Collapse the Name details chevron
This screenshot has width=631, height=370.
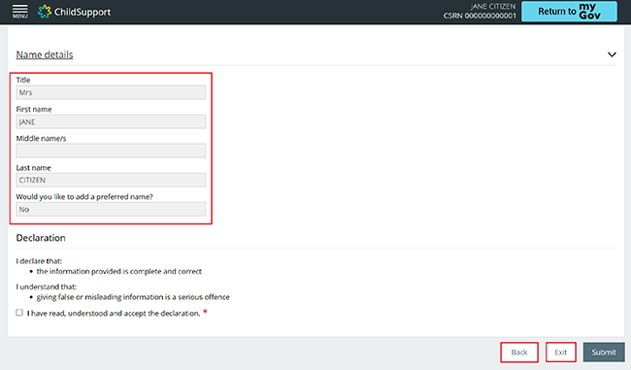tap(612, 54)
